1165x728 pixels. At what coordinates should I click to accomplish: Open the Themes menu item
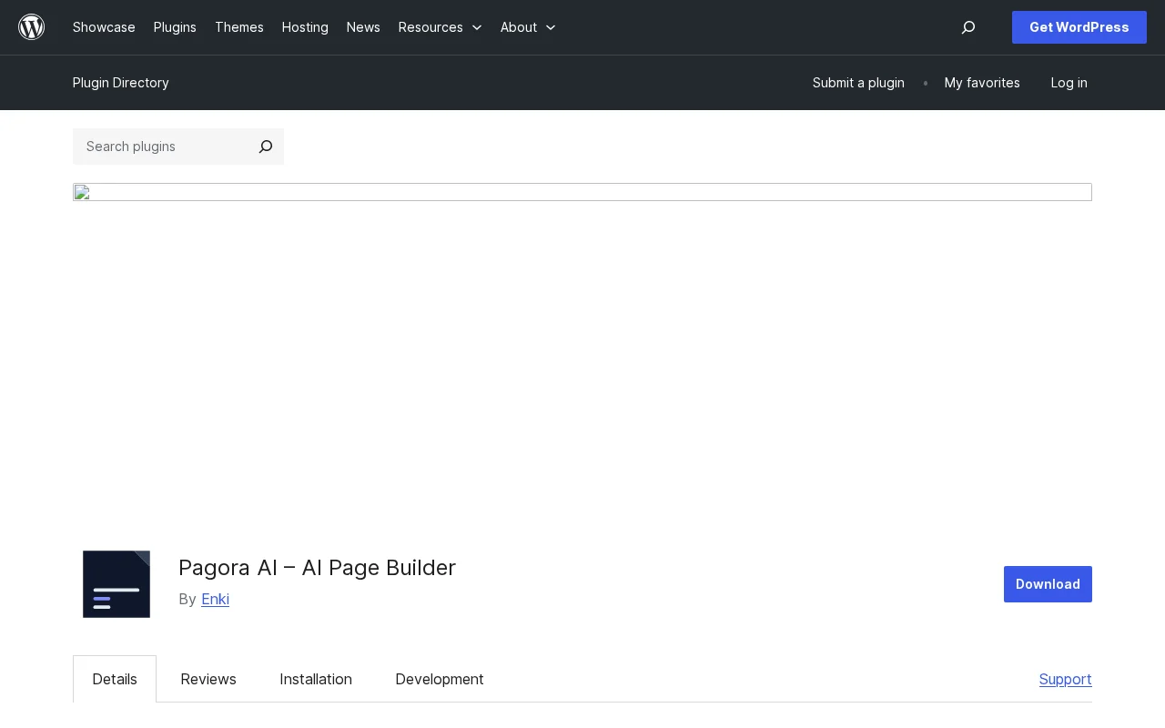[x=239, y=27]
